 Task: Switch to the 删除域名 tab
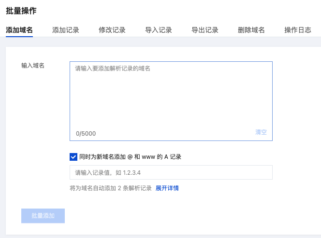coord(251,30)
